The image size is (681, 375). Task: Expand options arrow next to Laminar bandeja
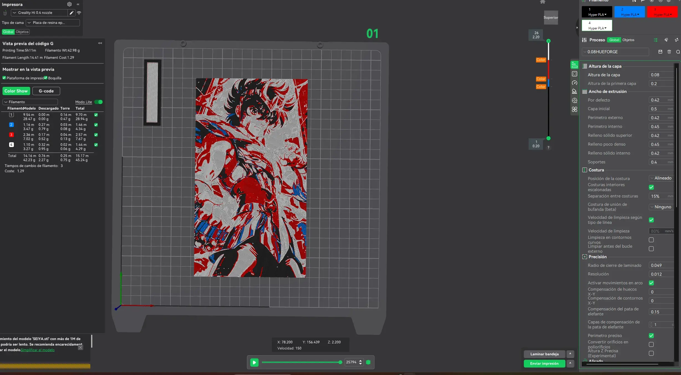coord(570,354)
